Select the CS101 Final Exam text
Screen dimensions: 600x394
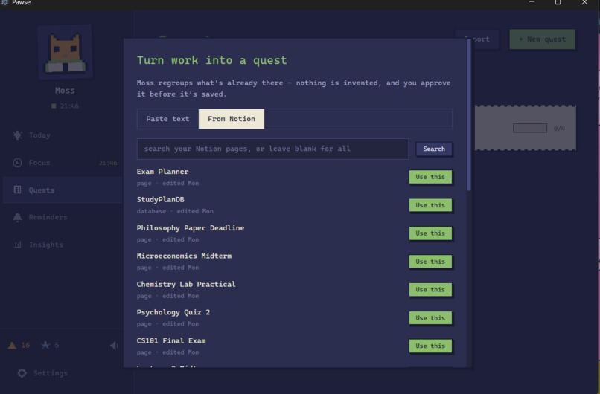[171, 340]
